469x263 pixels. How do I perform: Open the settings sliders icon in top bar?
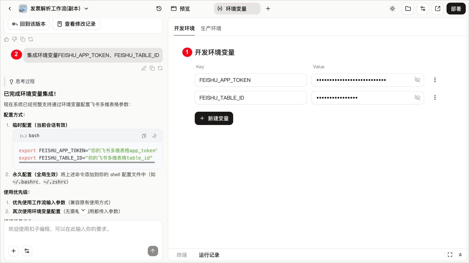tap(423, 9)
